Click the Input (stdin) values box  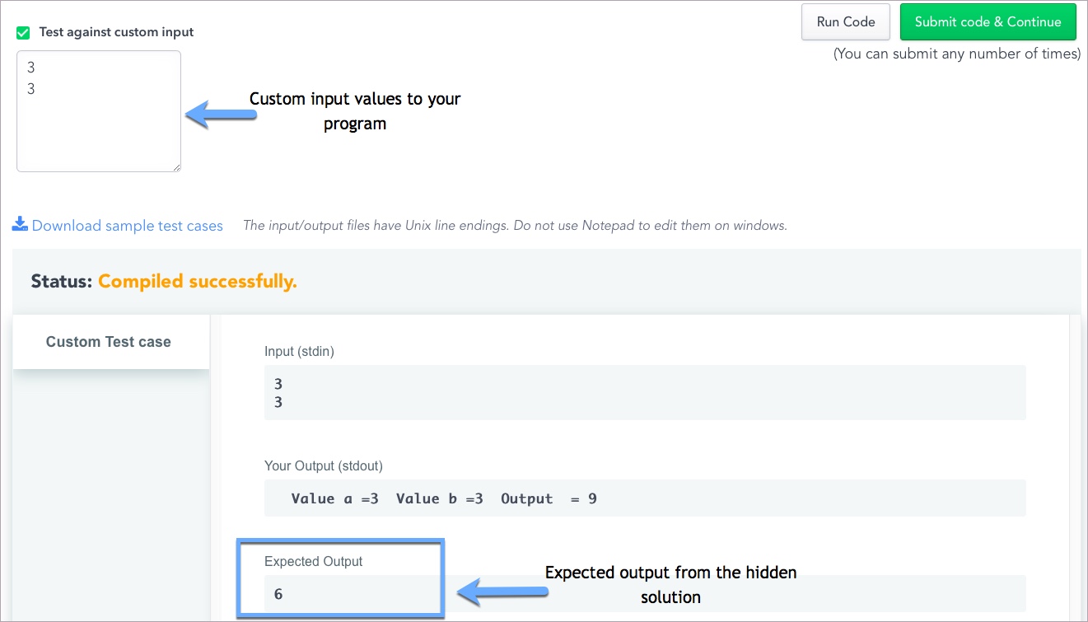(644, 393)
